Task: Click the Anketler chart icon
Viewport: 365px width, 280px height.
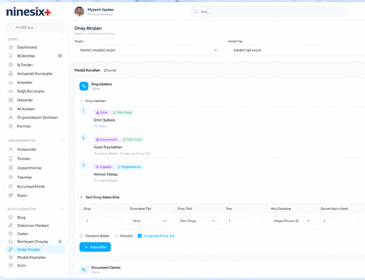Action: 11,82
